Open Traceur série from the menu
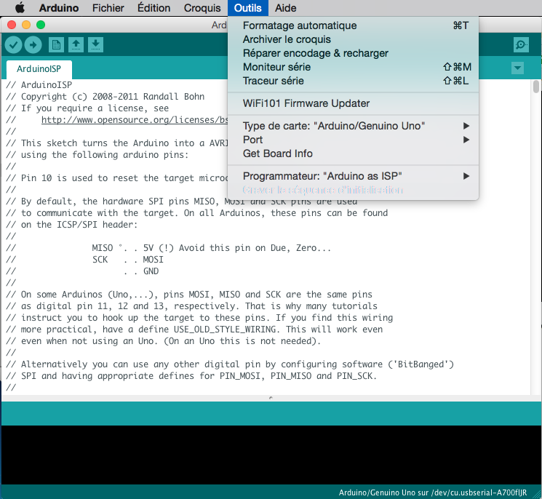This screenshot has height=499, width=542. [x=353, y=81]
